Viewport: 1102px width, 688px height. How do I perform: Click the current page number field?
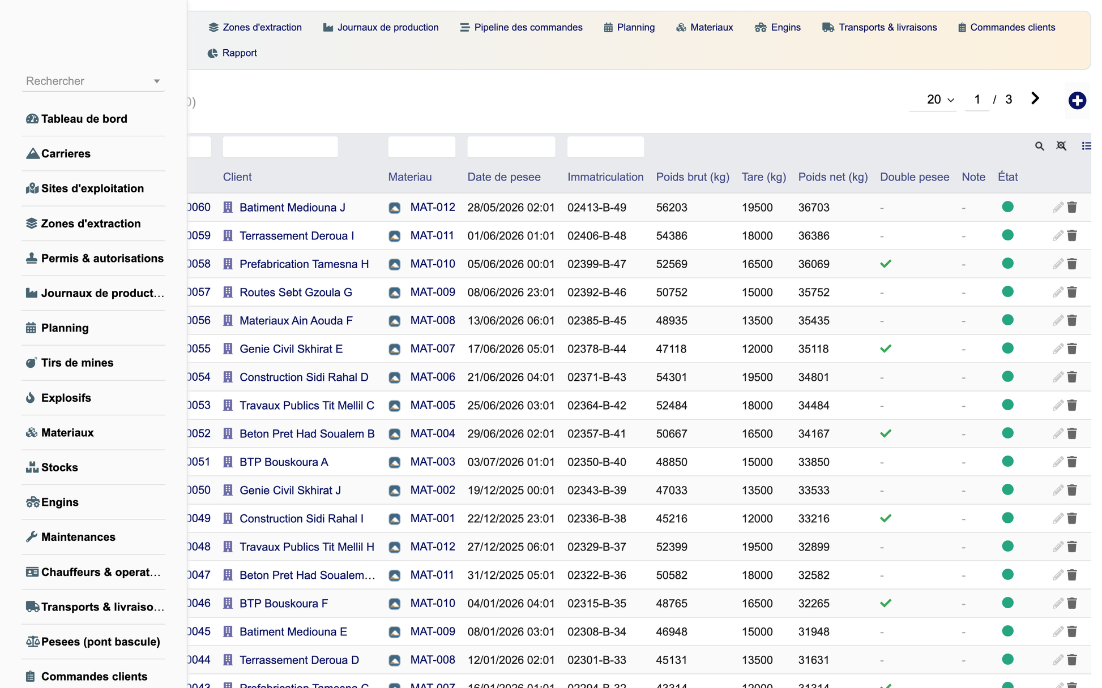click(977, 100)
